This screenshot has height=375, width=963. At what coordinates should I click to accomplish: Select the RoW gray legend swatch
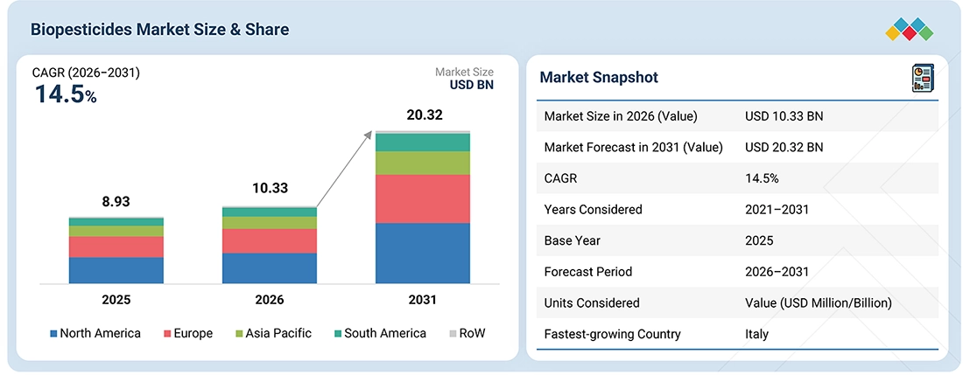tap(453, 334)
